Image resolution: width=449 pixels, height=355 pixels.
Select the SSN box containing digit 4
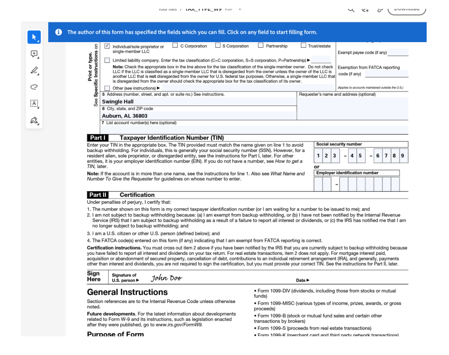pyautogui.click(x=352, y=156)
